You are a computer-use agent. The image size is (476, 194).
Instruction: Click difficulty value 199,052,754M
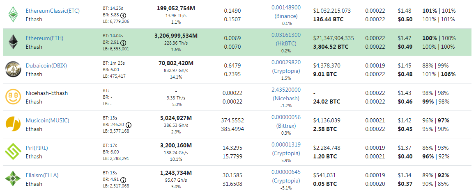tap(176, 8)
